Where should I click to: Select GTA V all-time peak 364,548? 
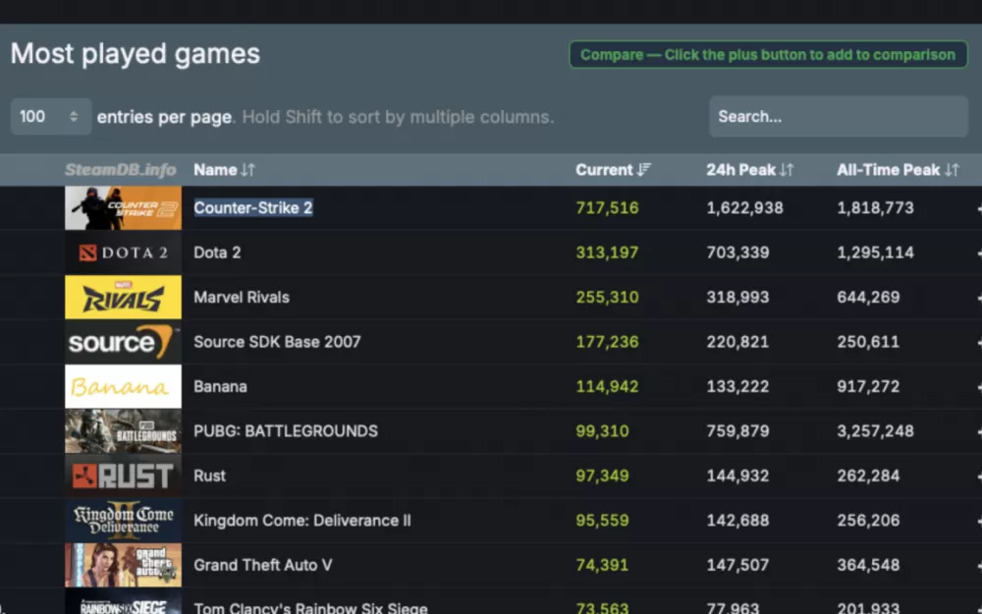(x=869, y=565)
